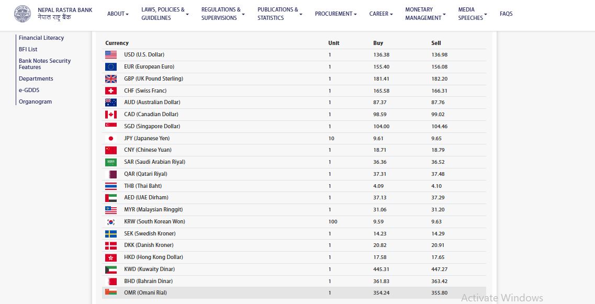Click the Nepal Rastra Bank logo emblem
The image size is (595, 304).
pyautogui.click(x=23, y=14)
